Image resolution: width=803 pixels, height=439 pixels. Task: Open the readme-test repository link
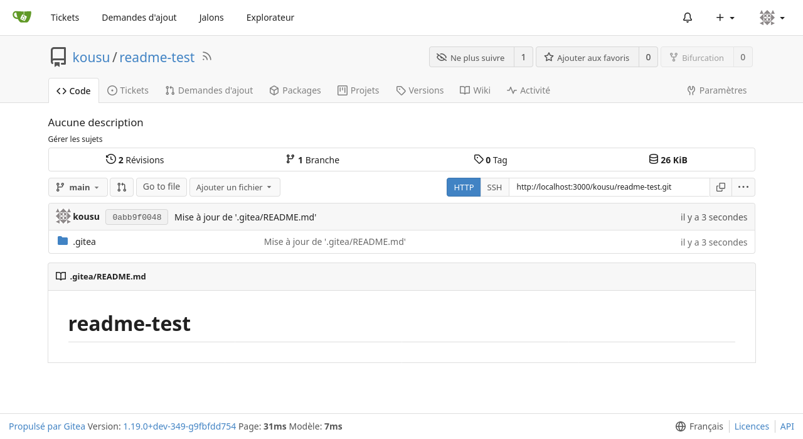point(157,57)
